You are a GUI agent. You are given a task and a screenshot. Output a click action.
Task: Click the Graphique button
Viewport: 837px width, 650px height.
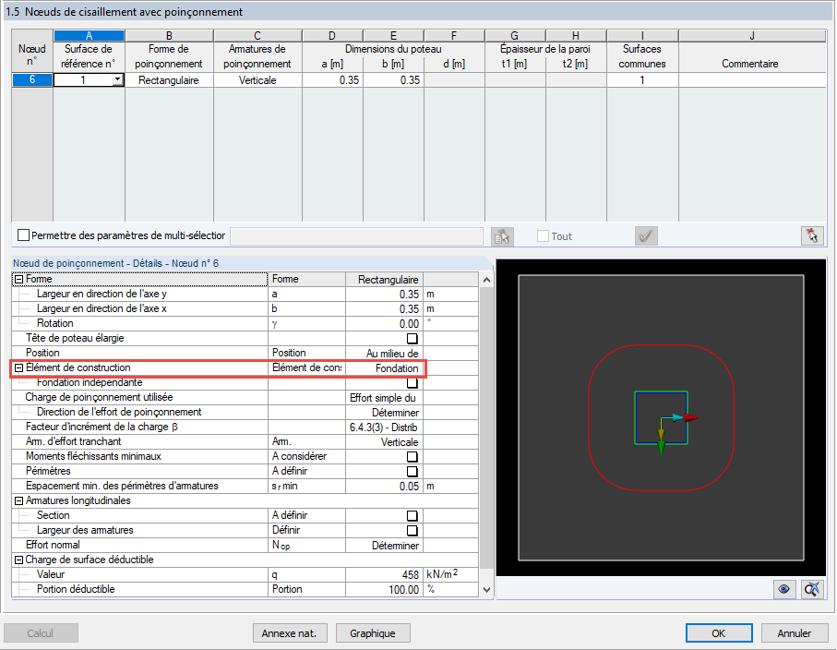click(373, 633)
